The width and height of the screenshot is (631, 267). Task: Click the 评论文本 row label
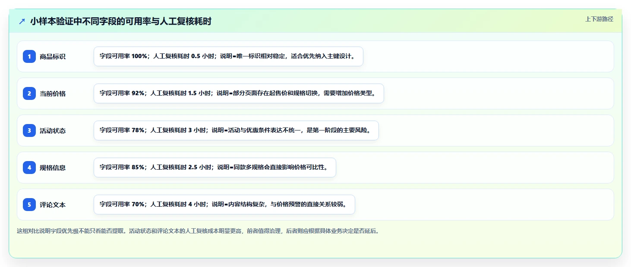[53, 205]
